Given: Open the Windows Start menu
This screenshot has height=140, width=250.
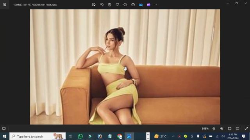Looking at the screenshot, I should [x=5, y=136].
